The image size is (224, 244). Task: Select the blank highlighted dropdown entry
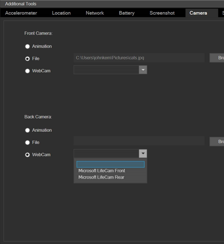pos(110,164)
